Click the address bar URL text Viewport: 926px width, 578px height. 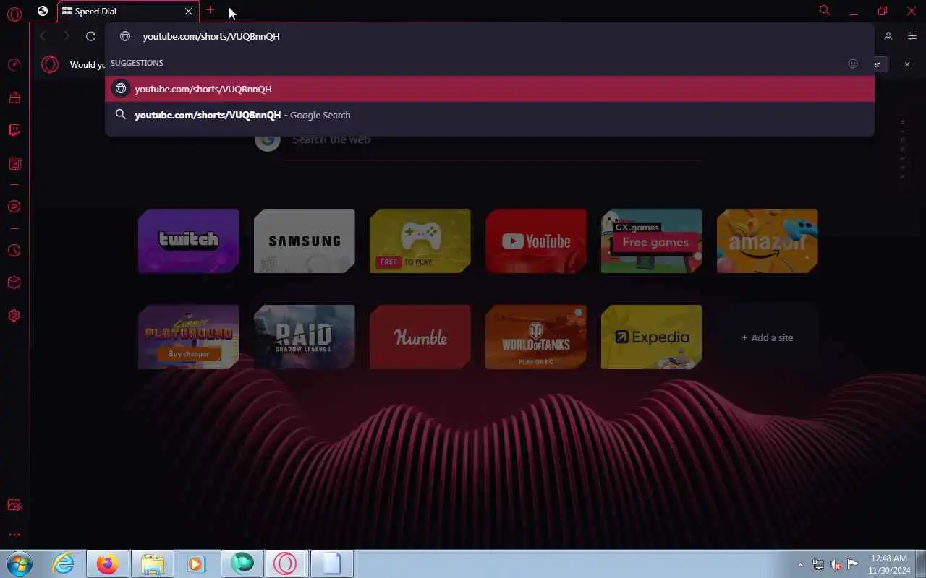click(x=211, y=36)
